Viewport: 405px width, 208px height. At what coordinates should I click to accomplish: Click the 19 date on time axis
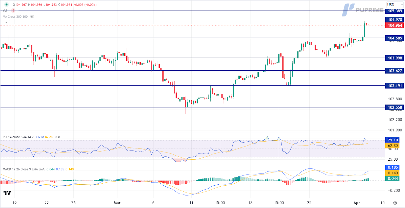[x=14, y=203]
